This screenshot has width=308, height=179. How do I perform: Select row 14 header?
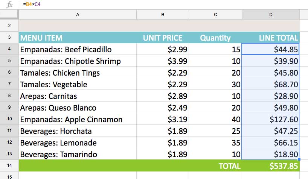coord(9,166)
